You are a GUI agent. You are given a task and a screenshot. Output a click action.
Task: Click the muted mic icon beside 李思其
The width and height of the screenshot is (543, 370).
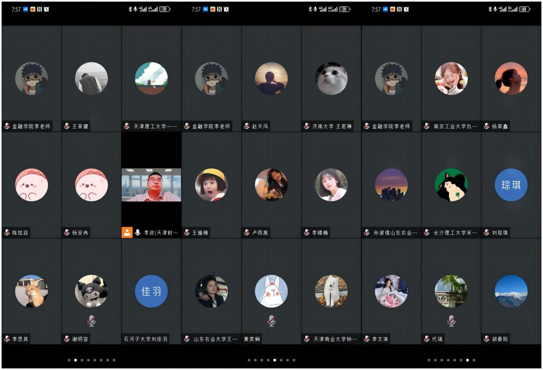coord(7,339)
